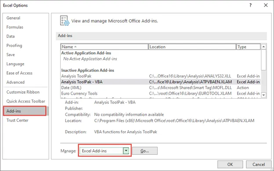Click the No compatibility information text
This screenshot has width=274, height=171.
[x=129, y=114]
